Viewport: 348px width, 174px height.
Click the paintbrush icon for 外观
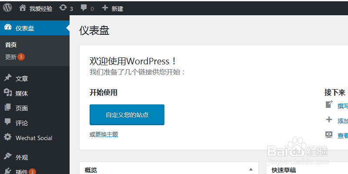pyautogui.click(x=8, y=156)
